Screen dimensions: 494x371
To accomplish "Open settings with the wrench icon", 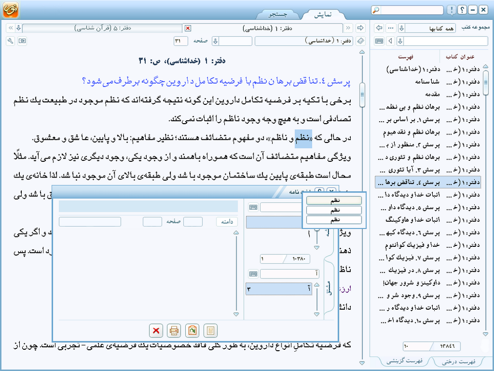I will pos(10,41).
